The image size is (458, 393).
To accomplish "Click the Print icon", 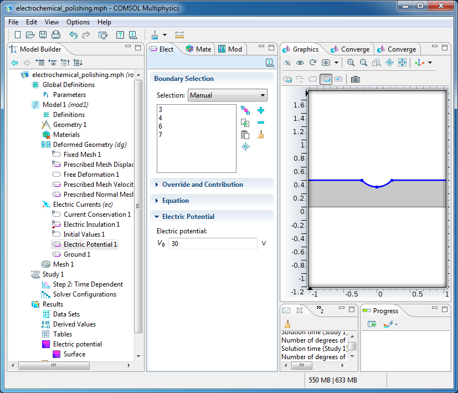I will (x=56, y=35).
